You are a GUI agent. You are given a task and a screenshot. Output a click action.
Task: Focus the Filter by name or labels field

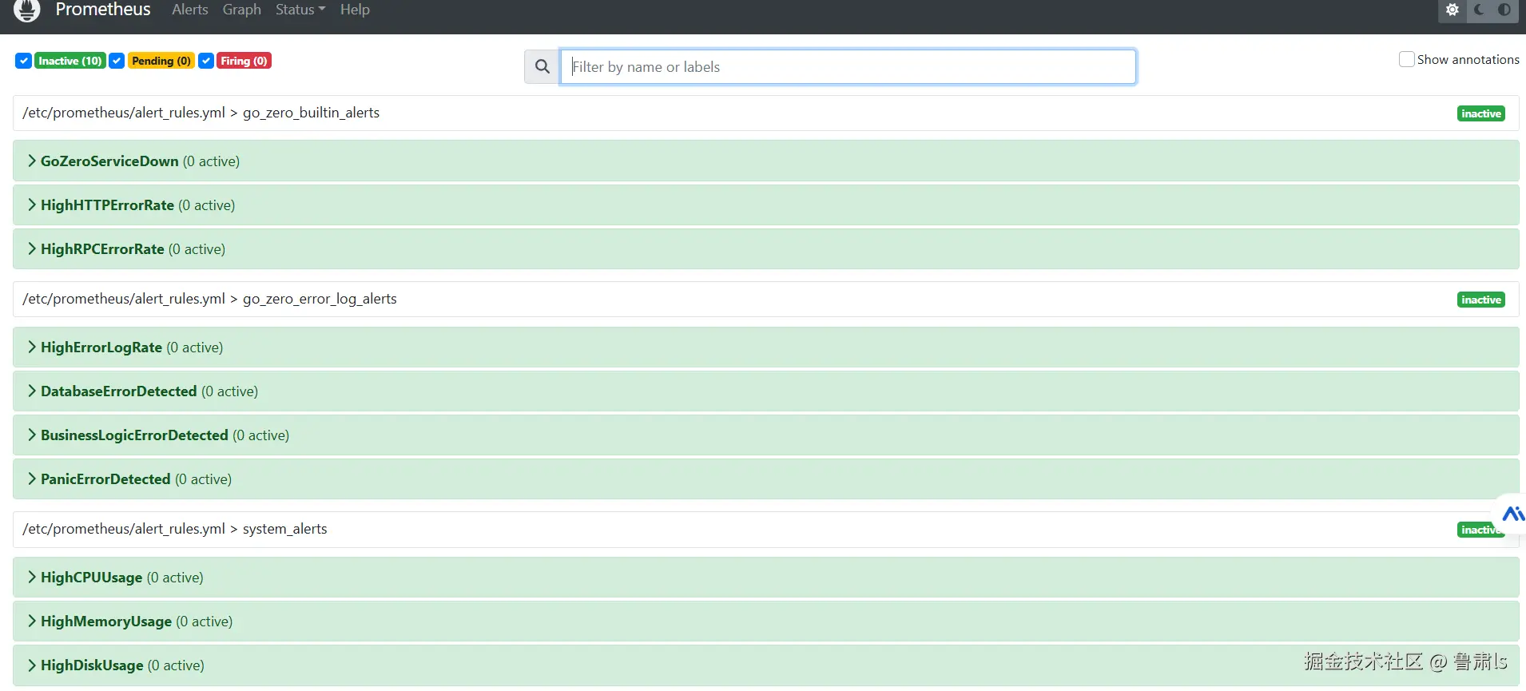(848, 67)
